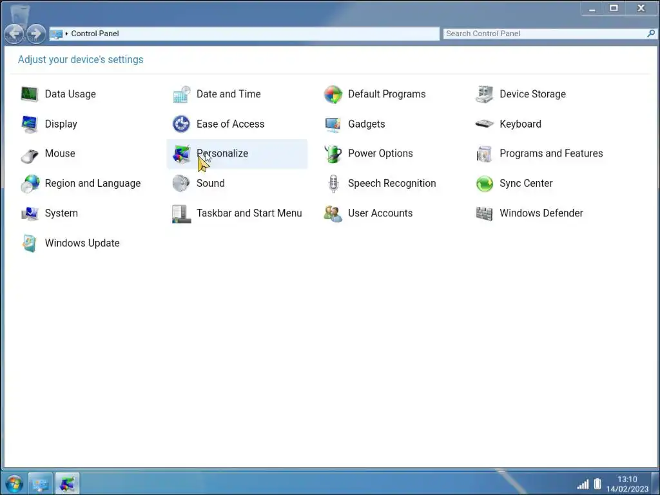This screenshot has width=660, height=495.
Task: Open the Sync Center text link
Action: tap(526, 184)
